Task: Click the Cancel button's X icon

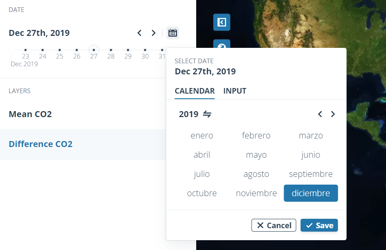Action: [x=259, y=225]
